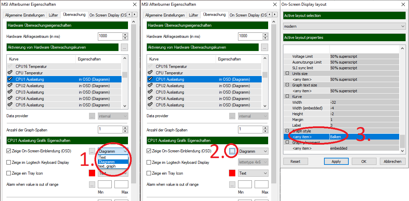Switch to Lüfter tab in middle Afterburner window
409x201 pixels.
tap(194, 15)
